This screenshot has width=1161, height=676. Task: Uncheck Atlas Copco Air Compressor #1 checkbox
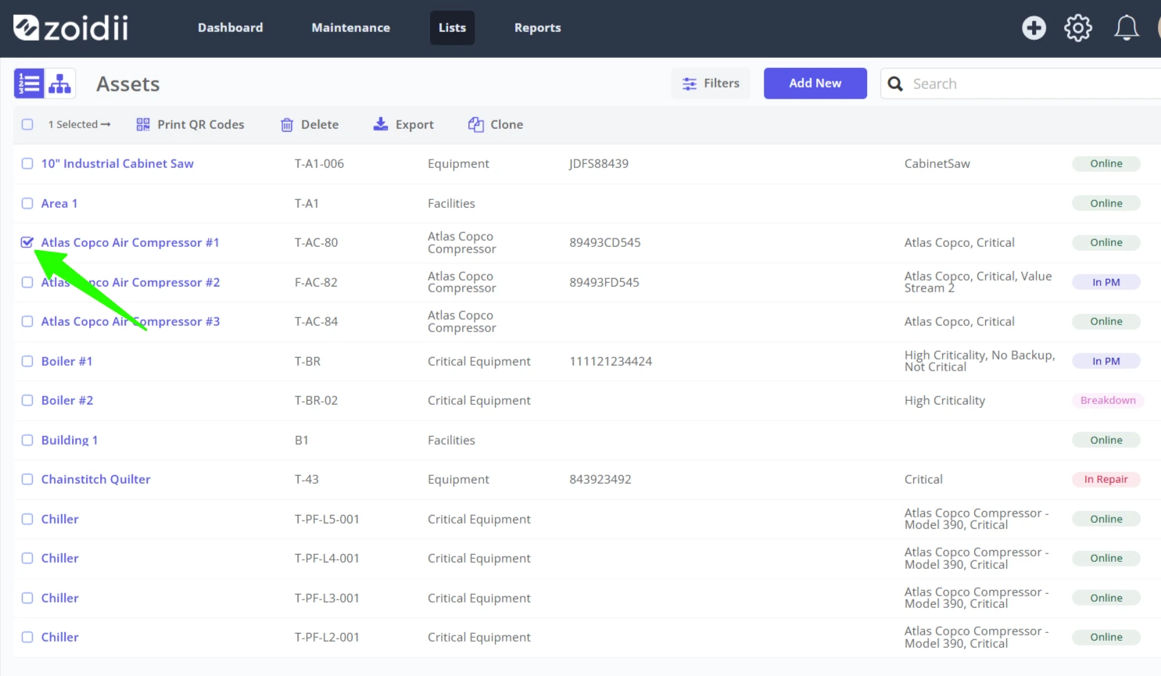click(27, 242)
